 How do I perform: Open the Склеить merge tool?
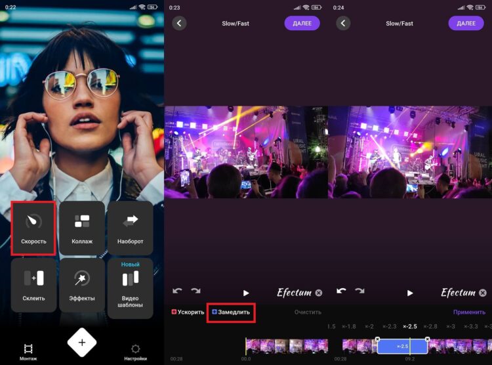click(x=33, y=285)
